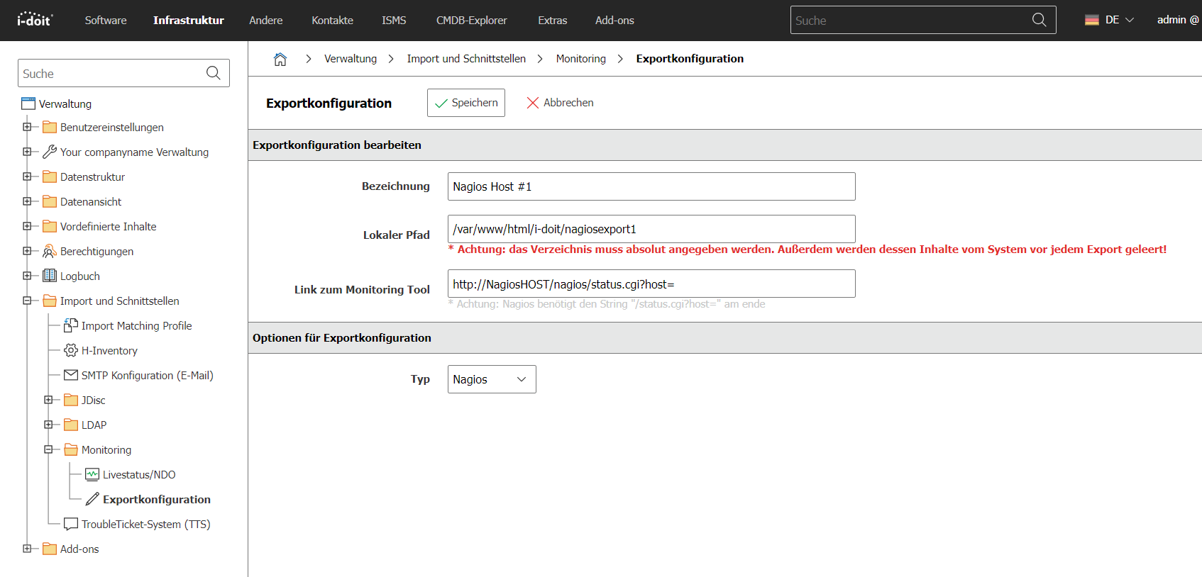This screenshot has height=577, width=1202.
Task: Open the DE language dropdown
Action: pyautogui.click(x=1110, y=20)
